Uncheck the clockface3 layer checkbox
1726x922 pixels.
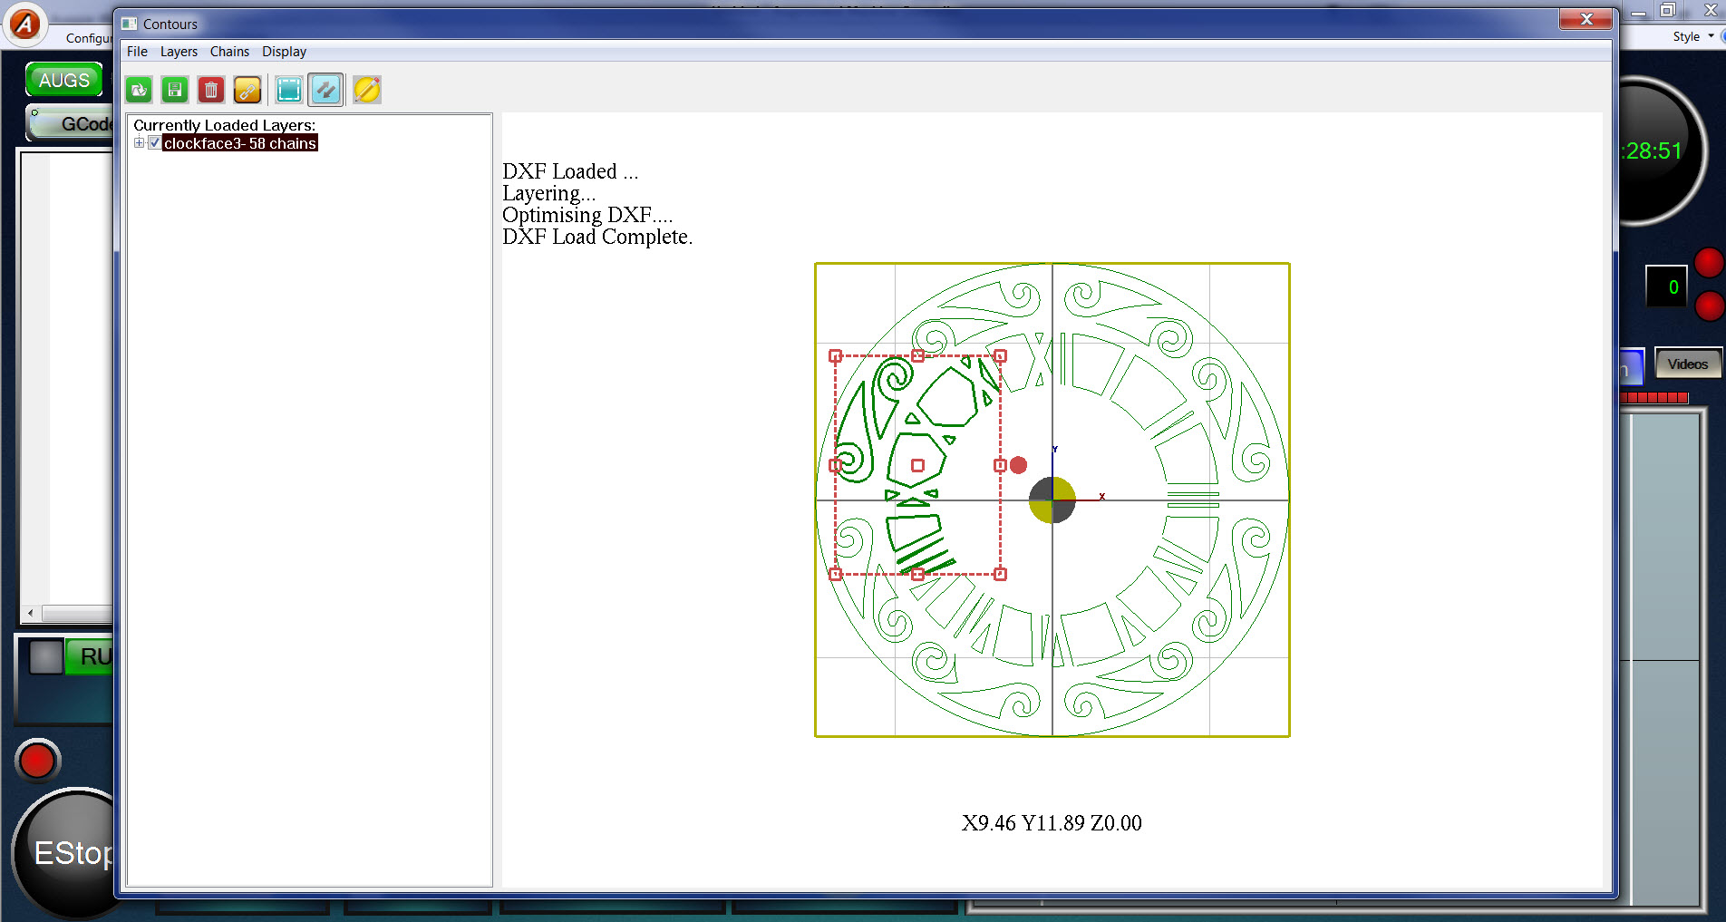pyautogui.click(x=155, y=143)
